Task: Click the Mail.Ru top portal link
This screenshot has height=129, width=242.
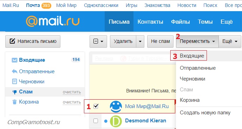Action: click(x=11, y=5)
